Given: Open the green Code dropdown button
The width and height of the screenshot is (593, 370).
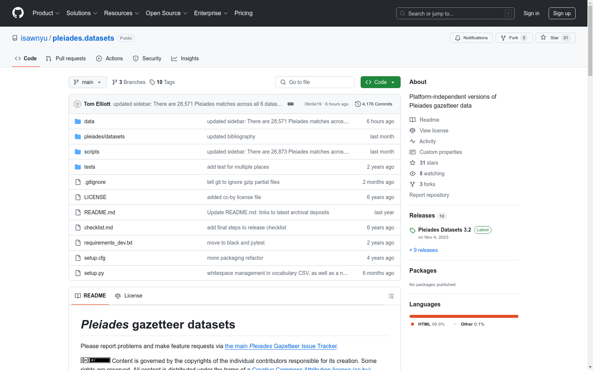Looking at the screenshot, I should coord(380,82).
